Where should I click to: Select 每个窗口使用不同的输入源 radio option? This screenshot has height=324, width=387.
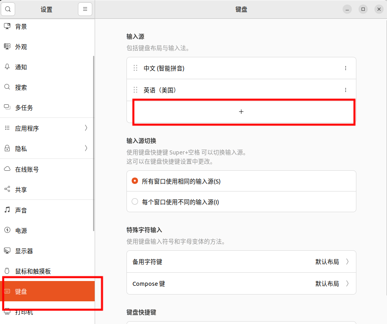tap(135, 201)
